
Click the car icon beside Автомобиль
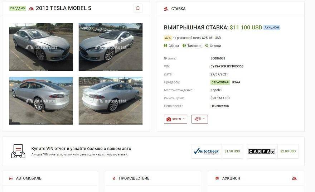click(11, 178)
